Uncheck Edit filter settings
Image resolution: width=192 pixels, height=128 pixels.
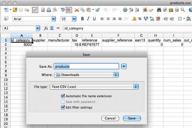tap(63, 107)
